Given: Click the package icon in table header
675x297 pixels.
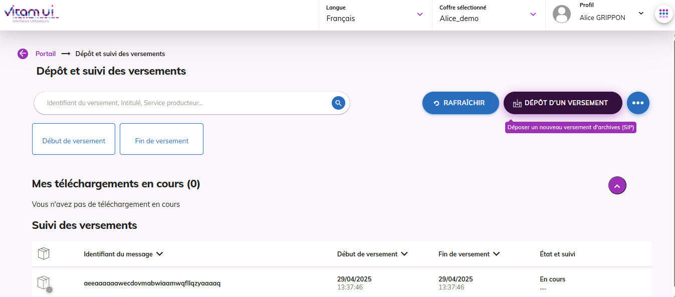Looking at the screenshot, I should tap(44, 254).
